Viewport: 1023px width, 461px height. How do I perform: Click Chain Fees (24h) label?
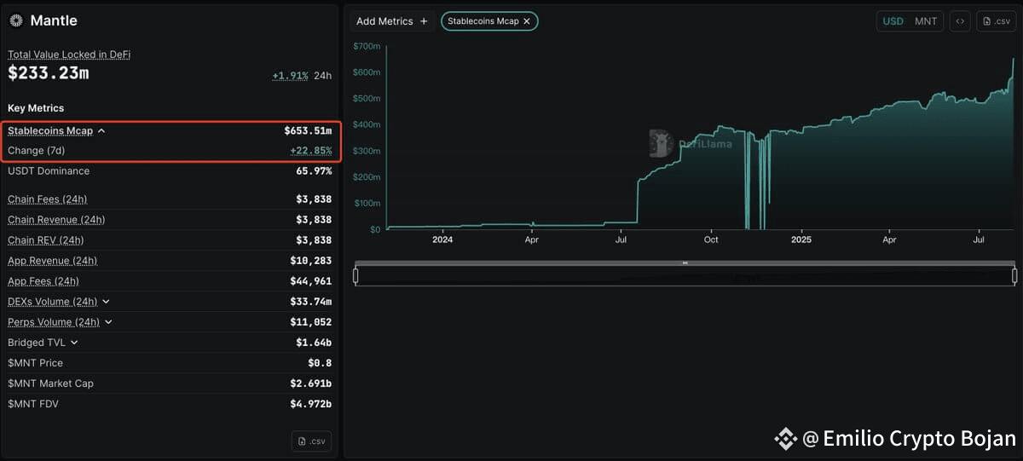pos(47,199)
